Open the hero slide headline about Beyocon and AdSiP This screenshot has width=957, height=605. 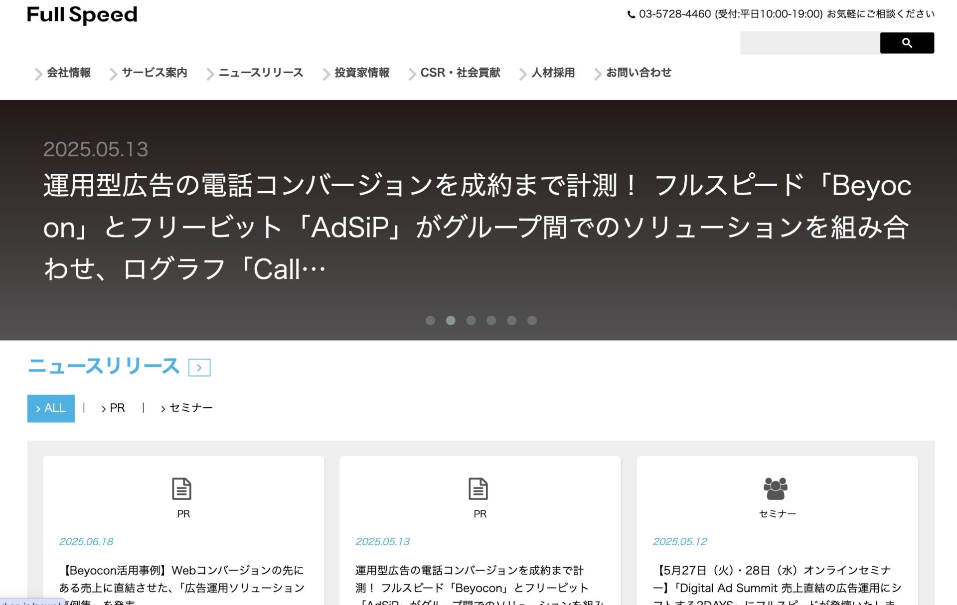[478, 227]
